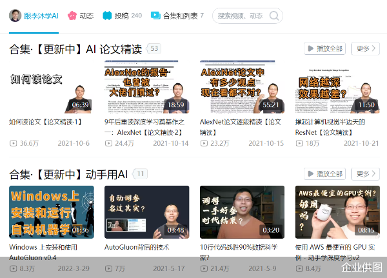Click play count icon beside 36.6万

[x=13, y=143]
